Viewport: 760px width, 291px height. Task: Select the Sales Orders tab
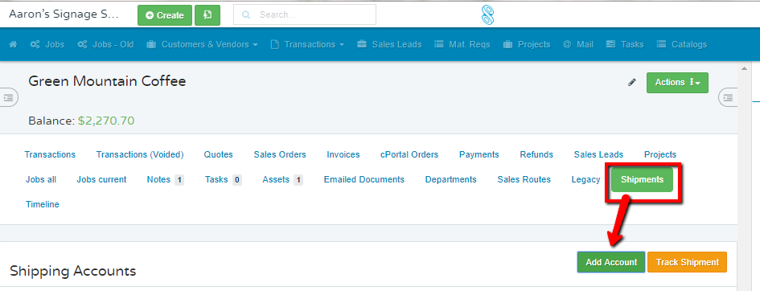click(280, 154)
